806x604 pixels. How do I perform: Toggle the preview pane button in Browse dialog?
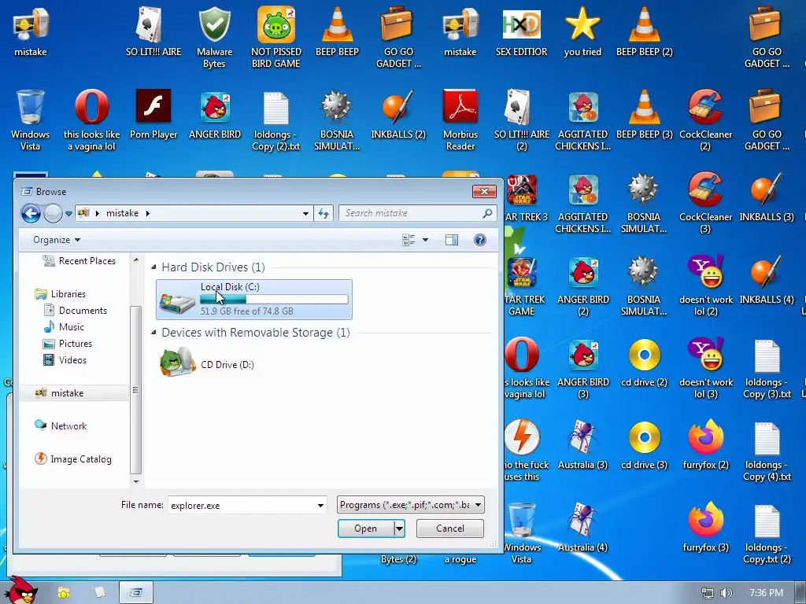[451, 240]
